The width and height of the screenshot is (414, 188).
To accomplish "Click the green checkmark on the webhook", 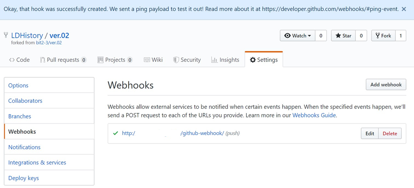I will [x=115, y=133].
